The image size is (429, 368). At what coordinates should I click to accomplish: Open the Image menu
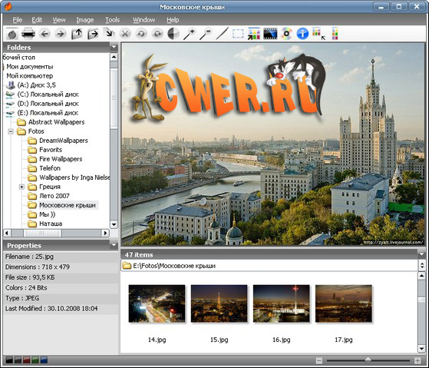(x=85, y=20)
